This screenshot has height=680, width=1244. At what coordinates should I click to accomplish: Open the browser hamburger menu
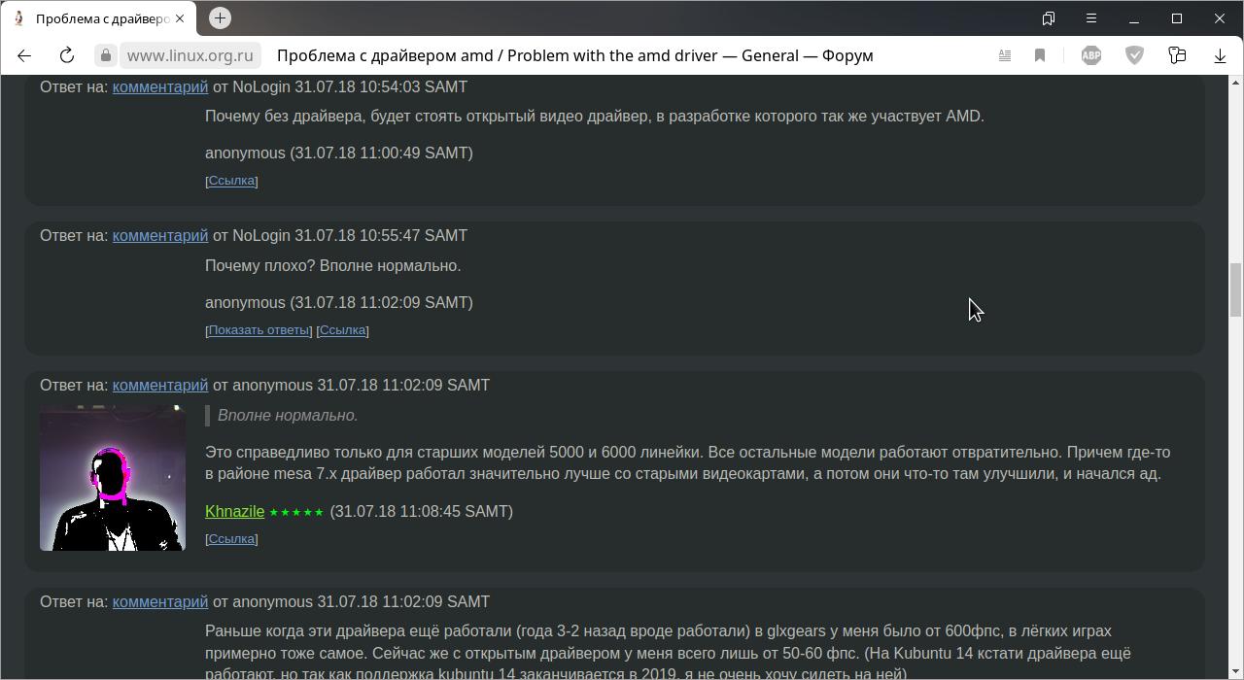coord(1091,18)
